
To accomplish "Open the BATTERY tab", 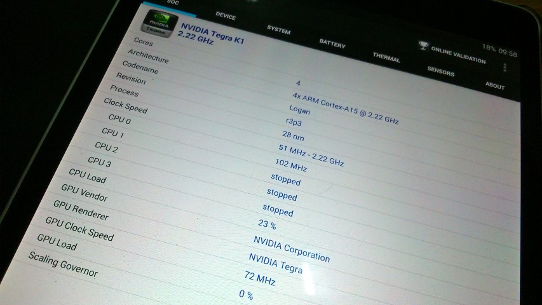I will (332, 44).
